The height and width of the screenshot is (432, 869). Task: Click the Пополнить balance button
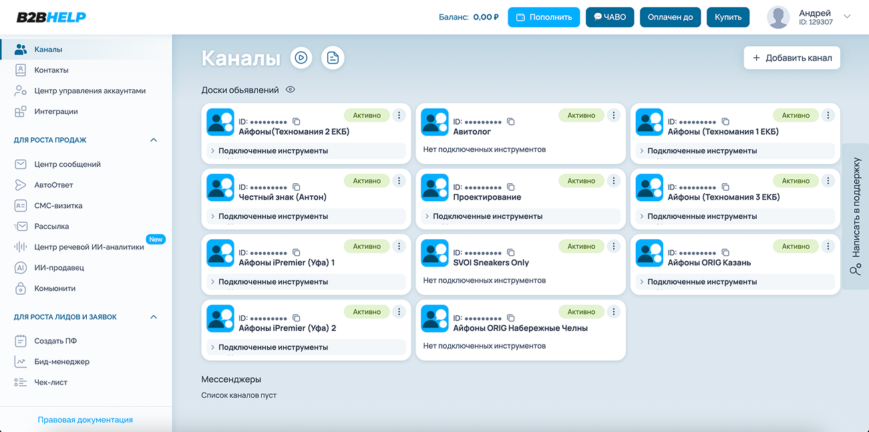tap(544, 17)
